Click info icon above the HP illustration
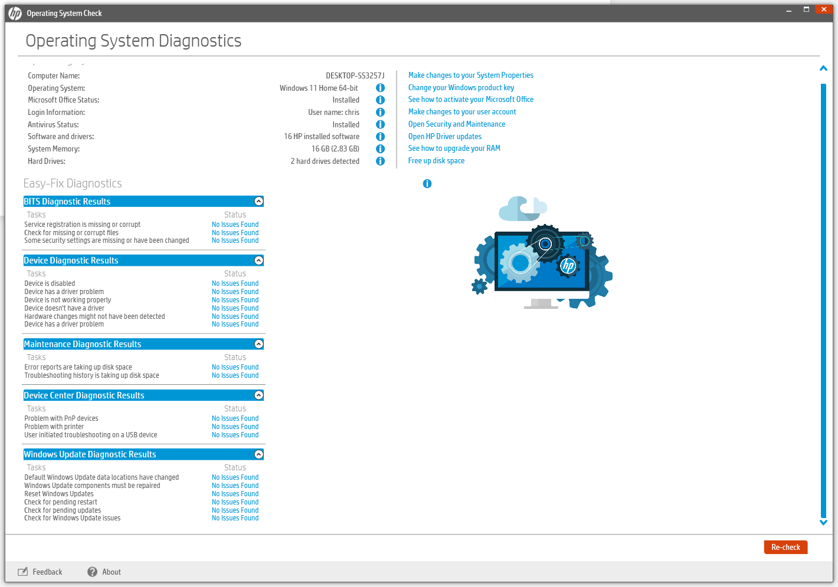The width and height of the screenshot is (838, 587). pos(427,184)
